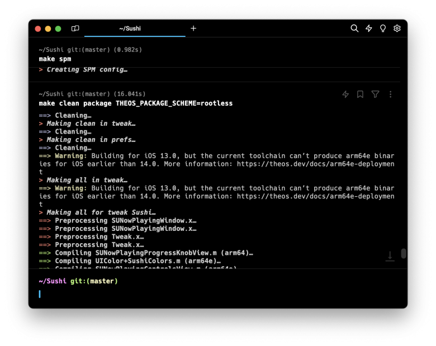This screenshot has height=346, width=436.
Task: Click the '~/Sushi git:(master) (0.982s)' header
Action: pyautogui.click(x=91, y=50)
